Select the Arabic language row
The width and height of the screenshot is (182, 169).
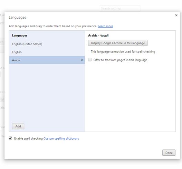pyautogui.click(x=47, y=60)
